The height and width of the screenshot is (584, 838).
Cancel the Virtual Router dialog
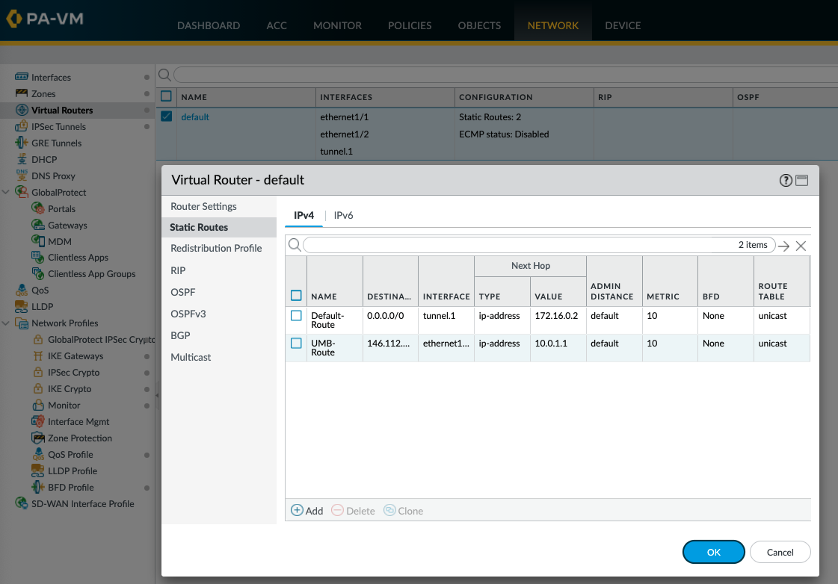pos(780,552)
